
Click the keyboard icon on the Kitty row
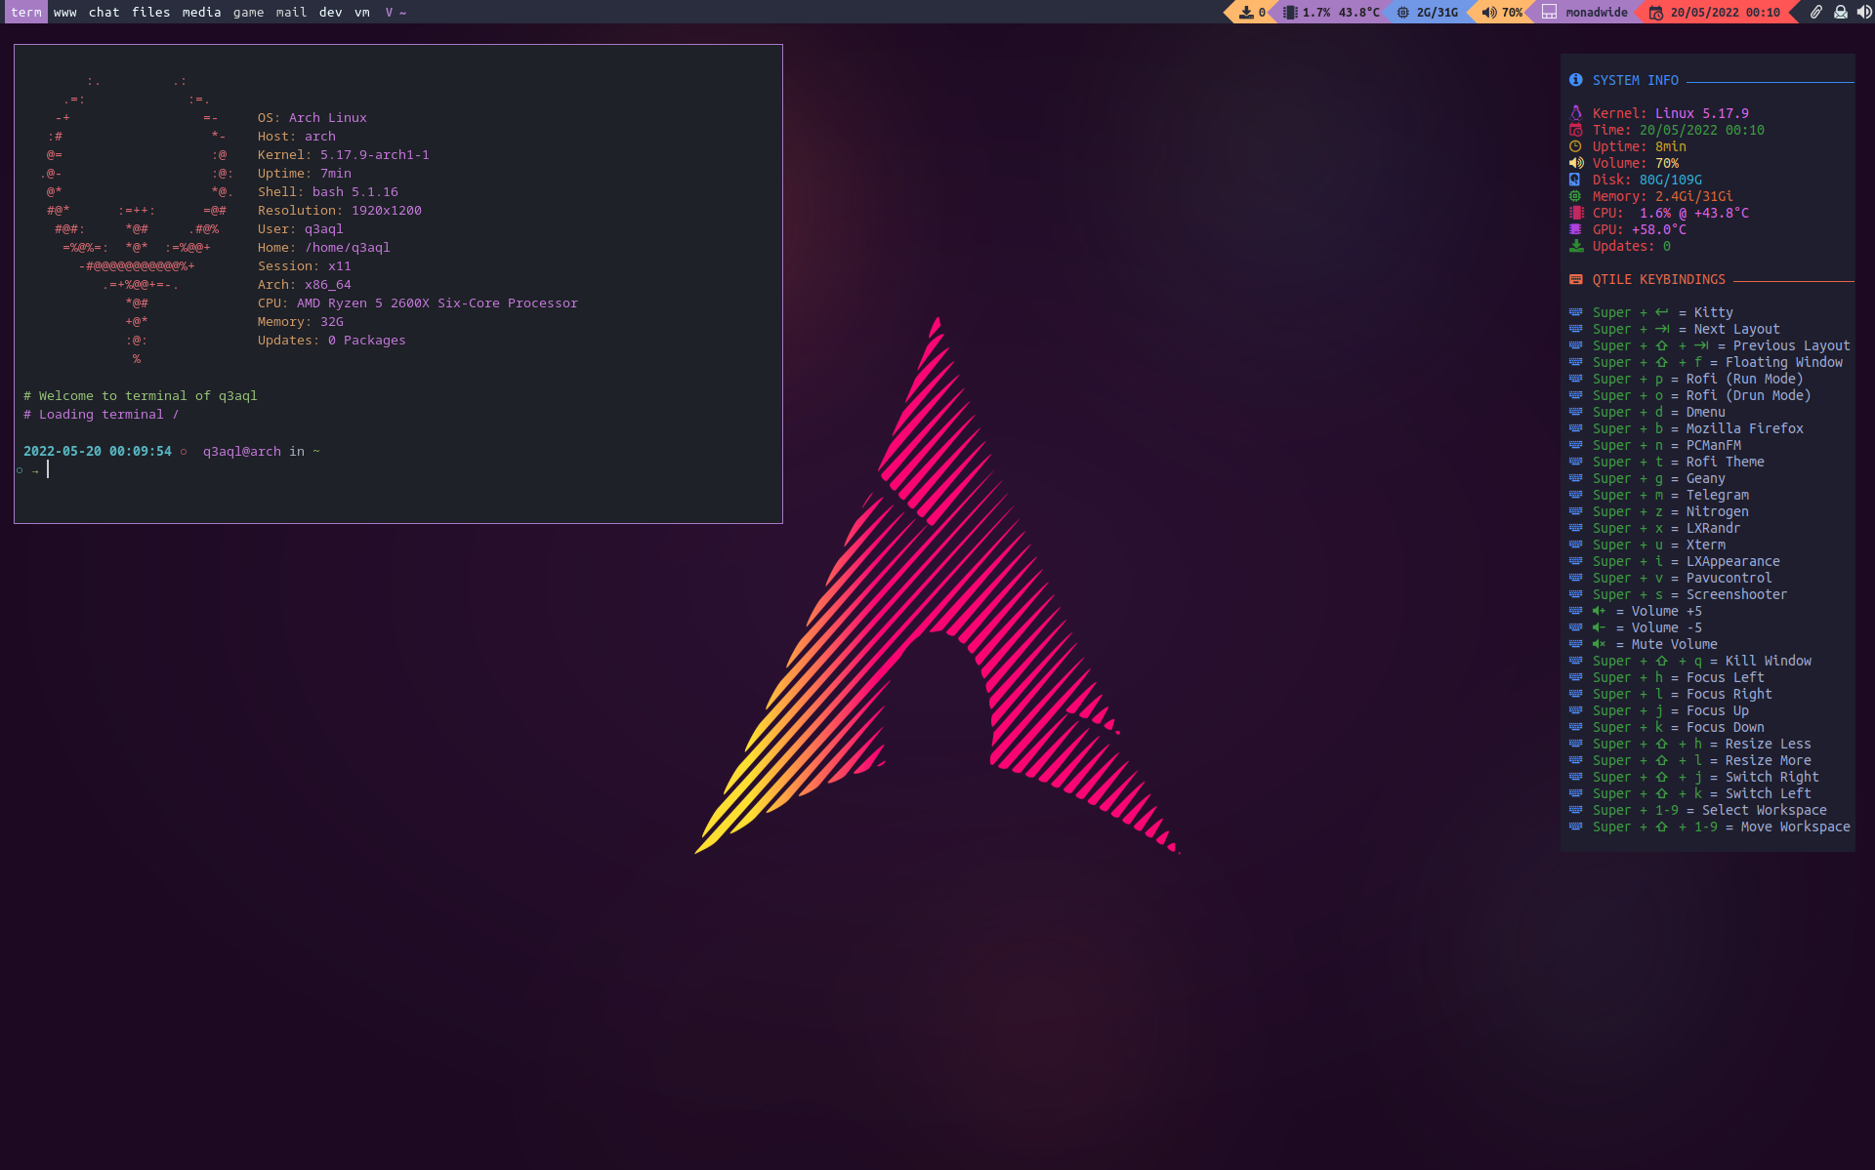pyautogui.click(x=1575, y=312)
